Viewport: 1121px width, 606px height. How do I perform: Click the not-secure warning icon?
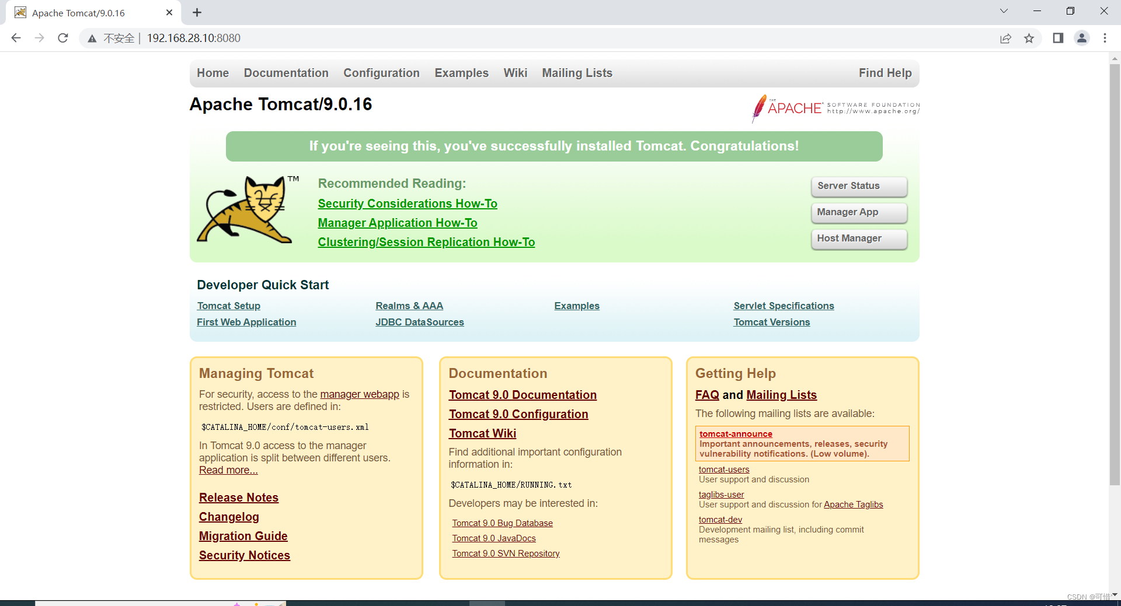pos(92,38)
